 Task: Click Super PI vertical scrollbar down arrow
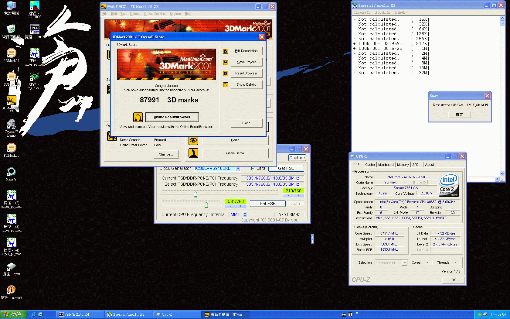pos(502,173)
